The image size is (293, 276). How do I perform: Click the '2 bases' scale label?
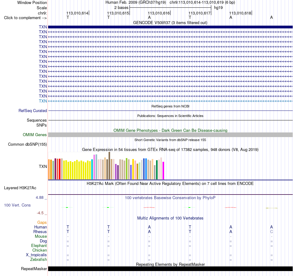click(x=121, y=8)
